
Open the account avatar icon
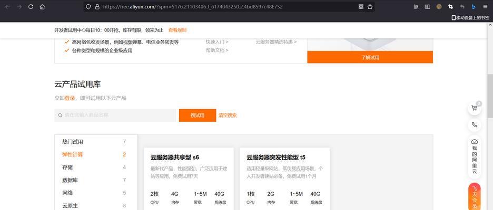point(439,7)
